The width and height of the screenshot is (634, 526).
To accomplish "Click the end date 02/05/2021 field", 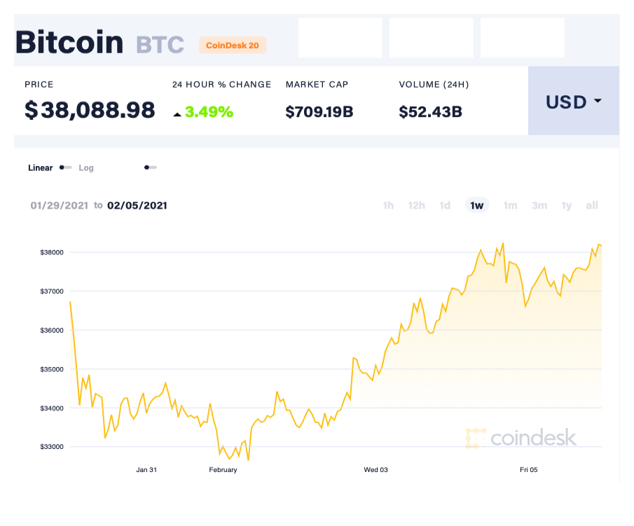I will coord(138,205).
